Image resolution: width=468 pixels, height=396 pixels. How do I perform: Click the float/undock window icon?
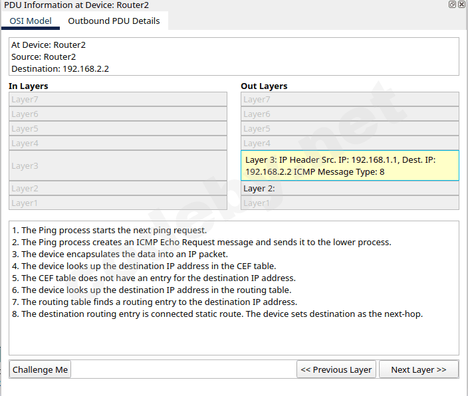click(x=453, y=5)
